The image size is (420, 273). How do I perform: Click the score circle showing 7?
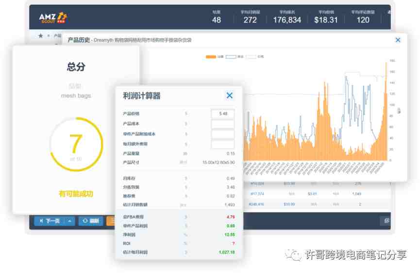coord(76,144)
